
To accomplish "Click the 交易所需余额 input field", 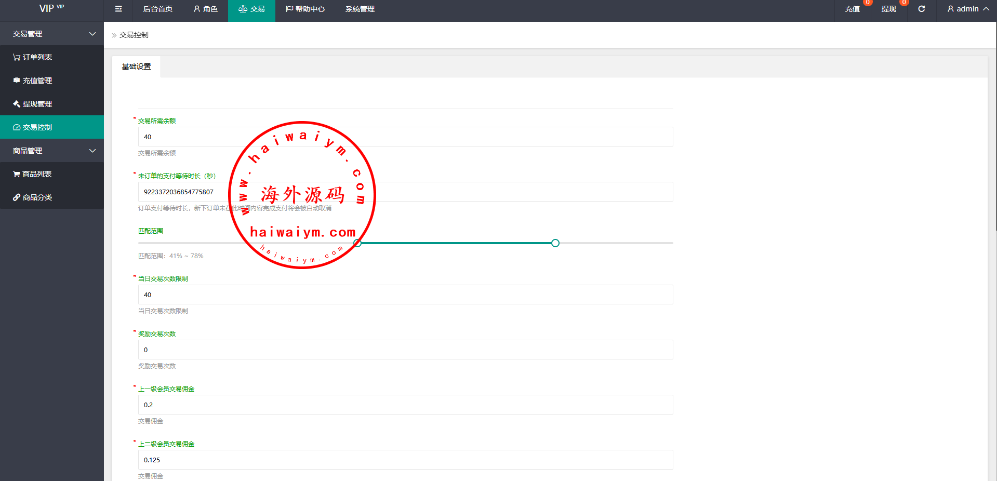I will pyautogui.click(x=405, y=137).
